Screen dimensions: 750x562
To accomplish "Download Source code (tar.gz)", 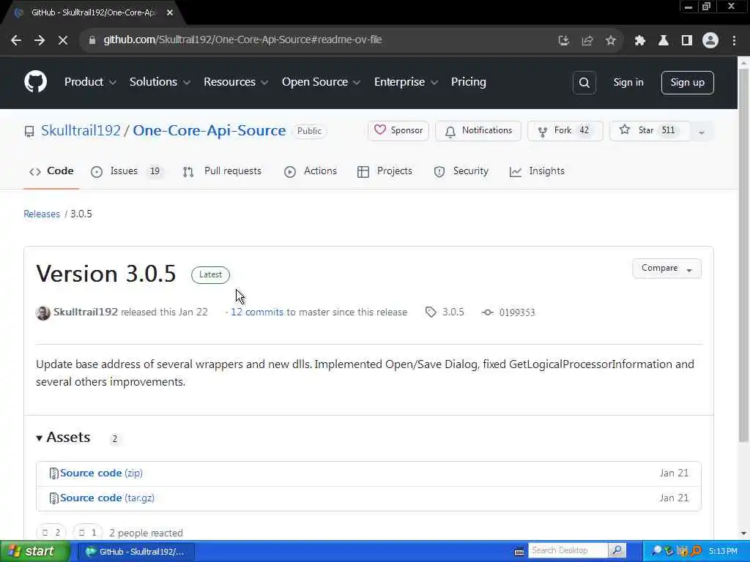I will click(x=107, y=498).
